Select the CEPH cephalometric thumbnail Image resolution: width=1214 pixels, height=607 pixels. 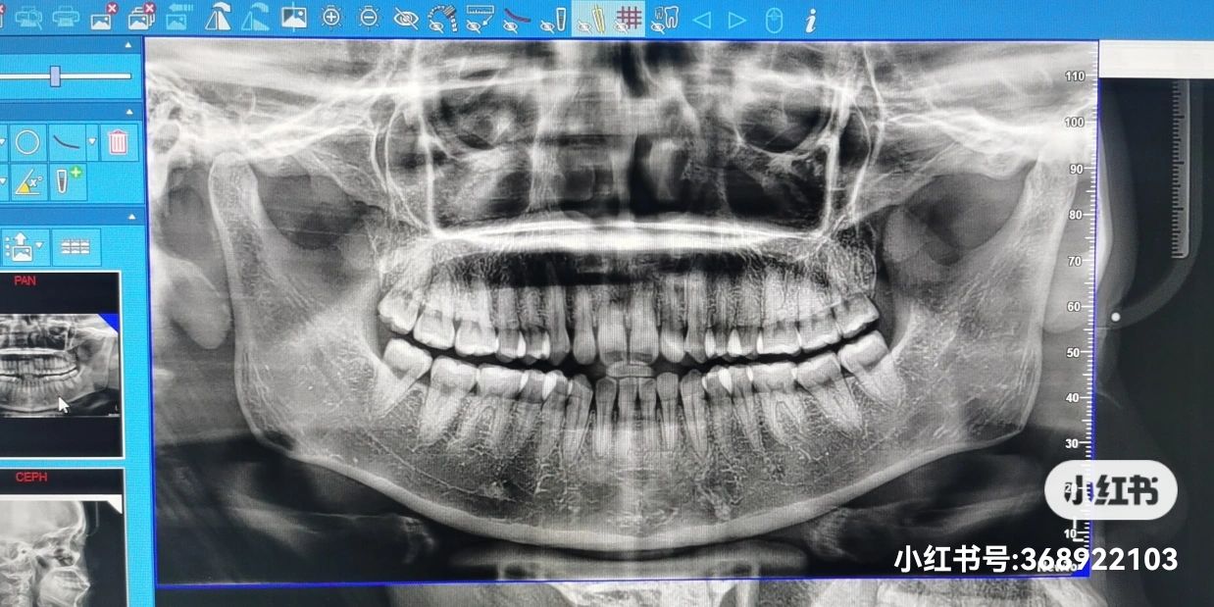61,537
